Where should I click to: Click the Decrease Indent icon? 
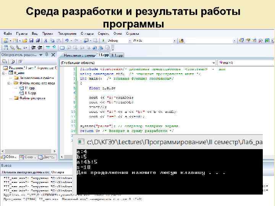[x=33, y=47]
